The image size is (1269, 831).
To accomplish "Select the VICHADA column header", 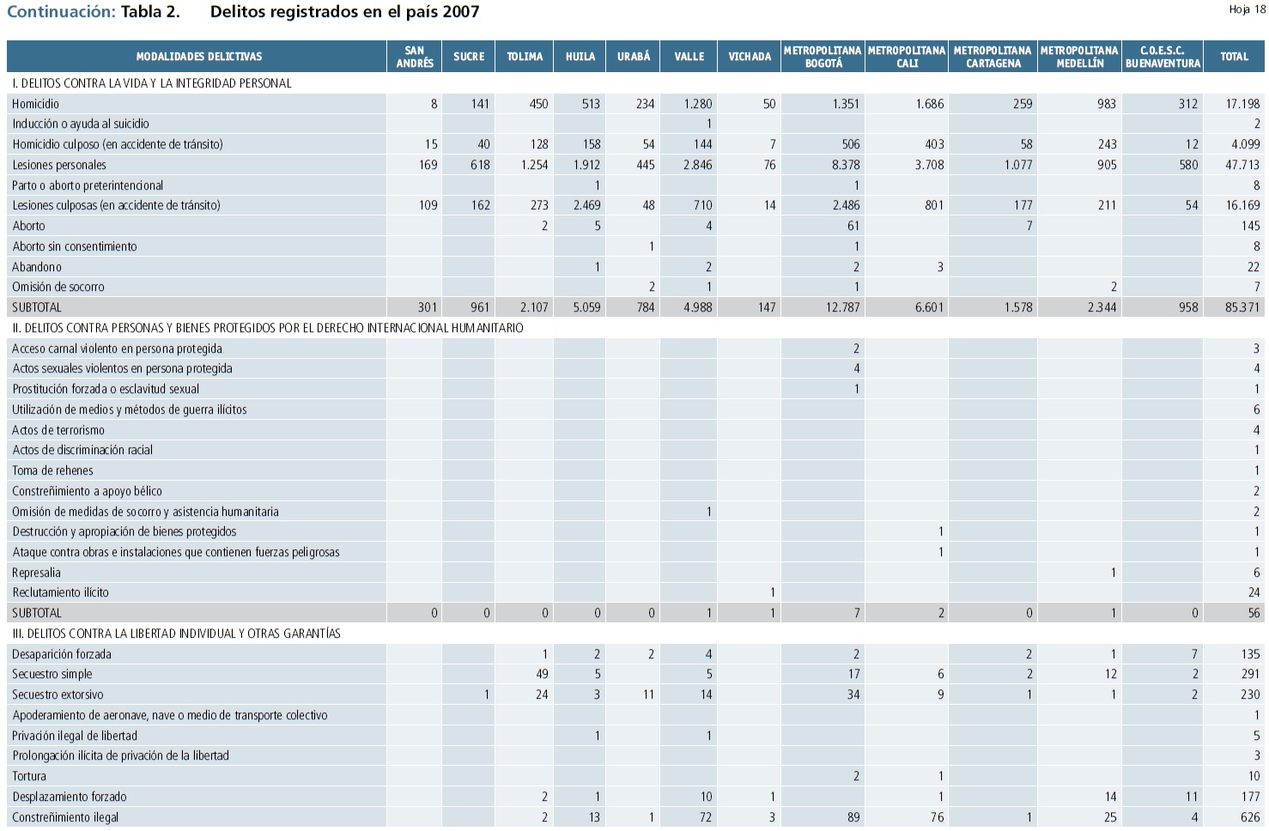I will [750, 57].
